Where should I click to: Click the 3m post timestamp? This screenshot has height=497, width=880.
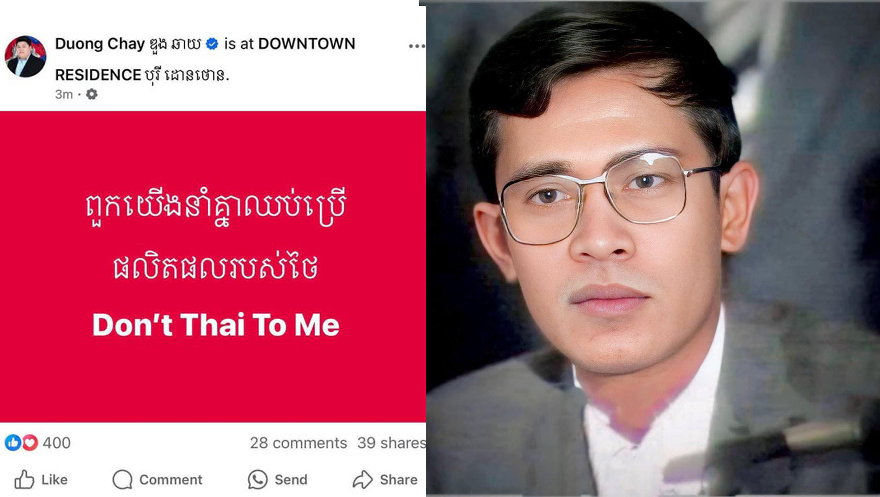pyautogui.click(x=64, y=94)
